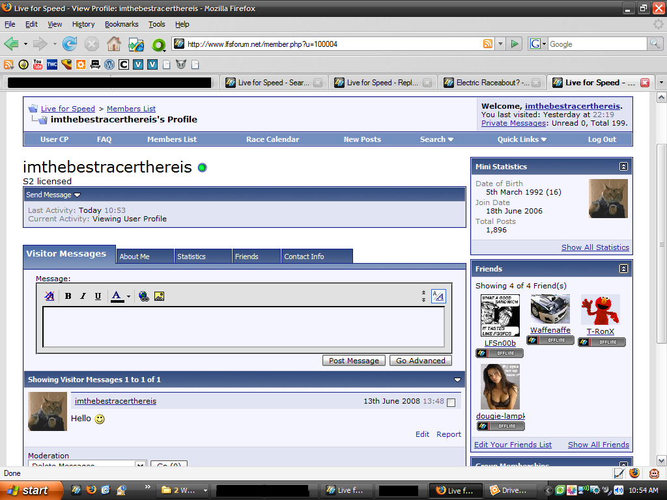Go to the Home page icon

pyautogui.click(x=113, y=44)
